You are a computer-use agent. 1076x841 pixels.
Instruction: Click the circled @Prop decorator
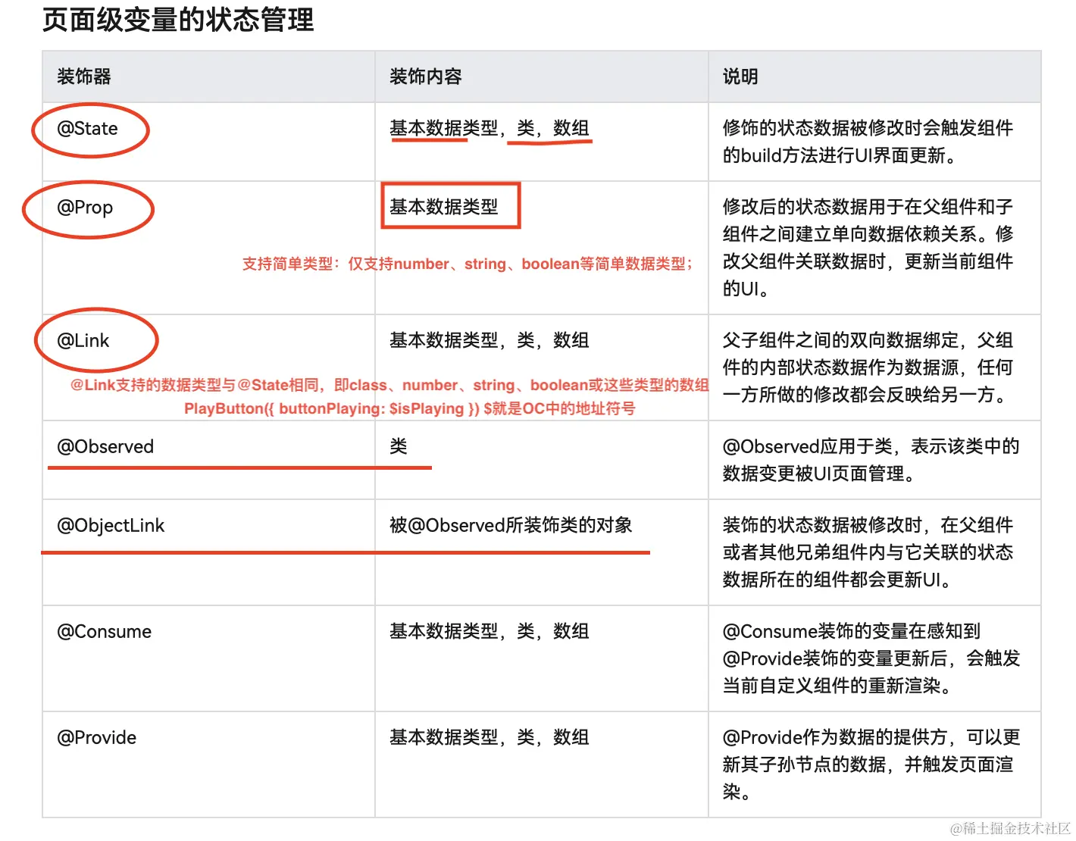[86, 208]
